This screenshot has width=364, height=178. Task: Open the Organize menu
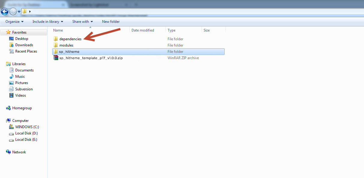tap(14, 22)
